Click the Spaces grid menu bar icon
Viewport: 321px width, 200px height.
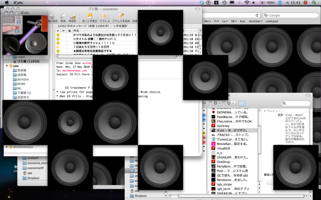217,2
